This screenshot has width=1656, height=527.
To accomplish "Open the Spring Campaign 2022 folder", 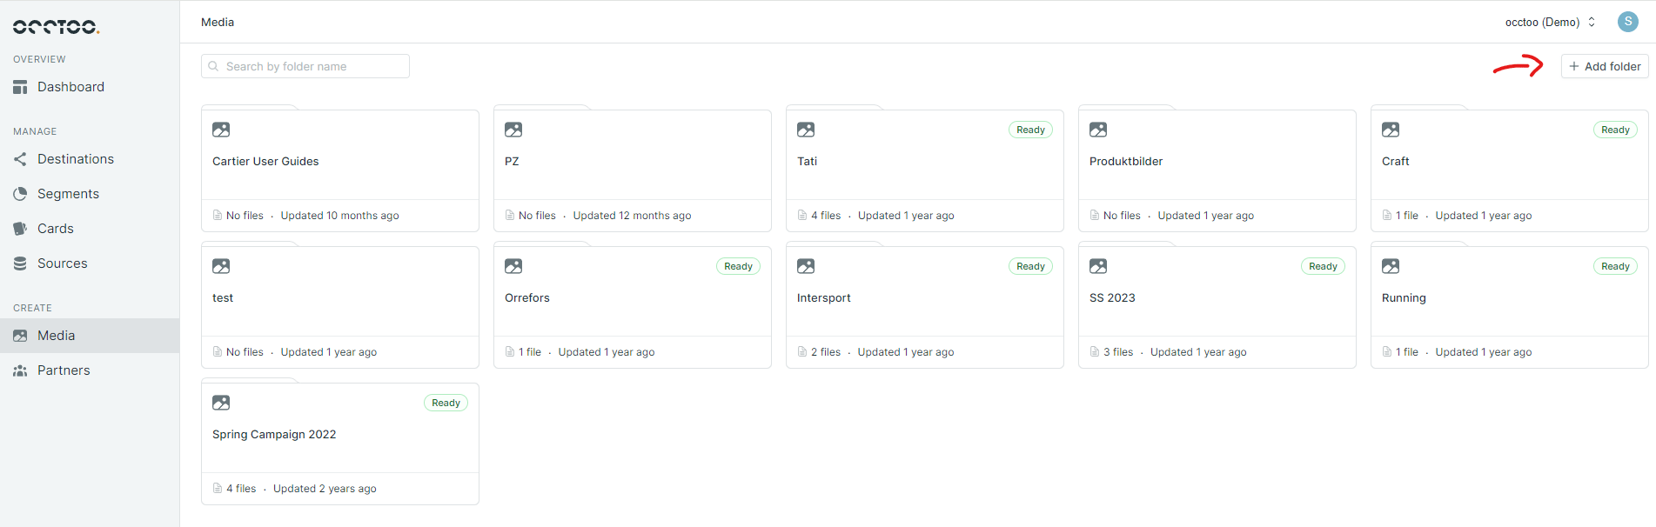I will pos(340,444).
